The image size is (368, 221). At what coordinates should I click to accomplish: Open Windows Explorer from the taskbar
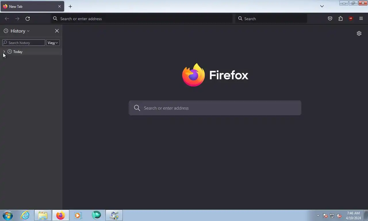(x=43, y=215)
